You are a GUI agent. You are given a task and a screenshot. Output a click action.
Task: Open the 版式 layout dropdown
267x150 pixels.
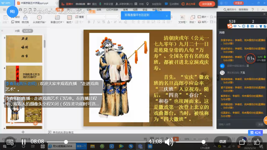(70, 22)
